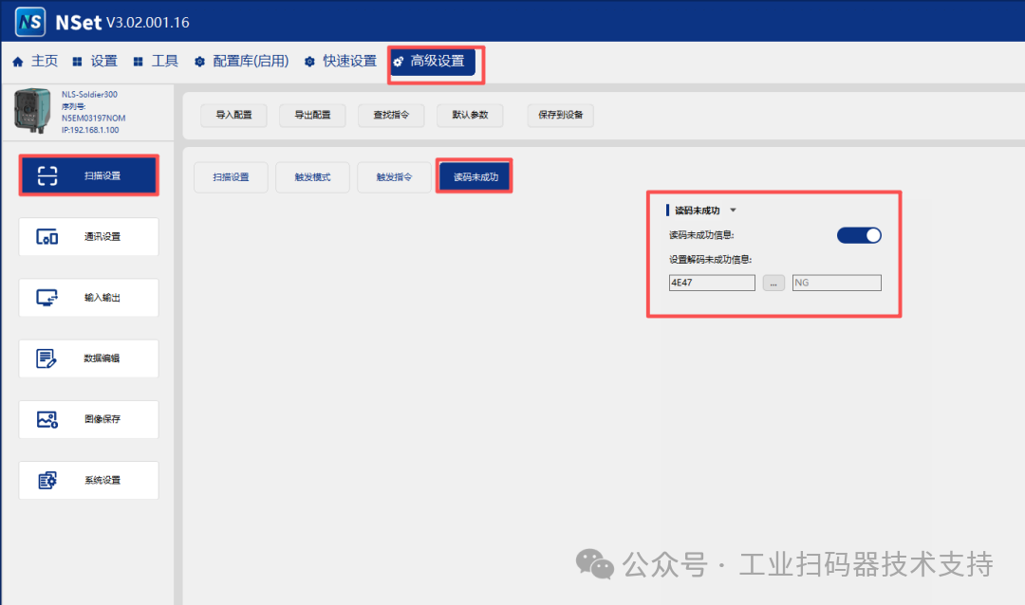Click the NLS-Soldier300 device name
Viewport: 1025px width, 605px height.
coord(89,94)
